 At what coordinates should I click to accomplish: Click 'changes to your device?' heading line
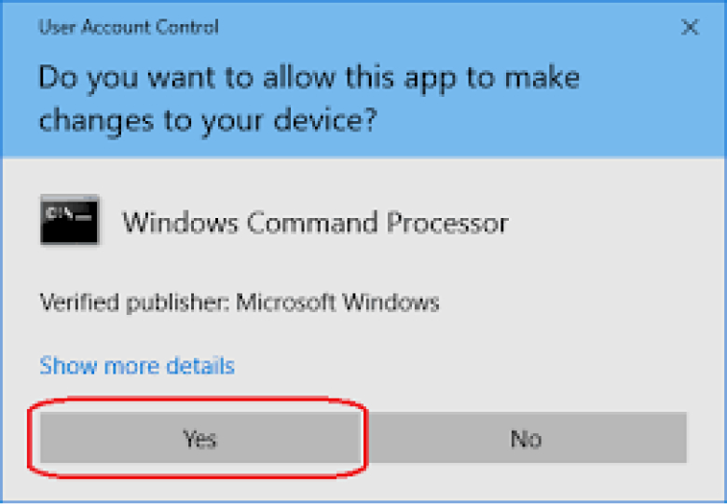click(208, 121)
